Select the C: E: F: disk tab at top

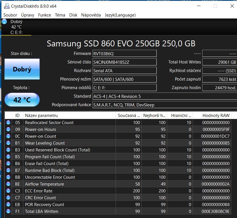(x=16, y=32)
